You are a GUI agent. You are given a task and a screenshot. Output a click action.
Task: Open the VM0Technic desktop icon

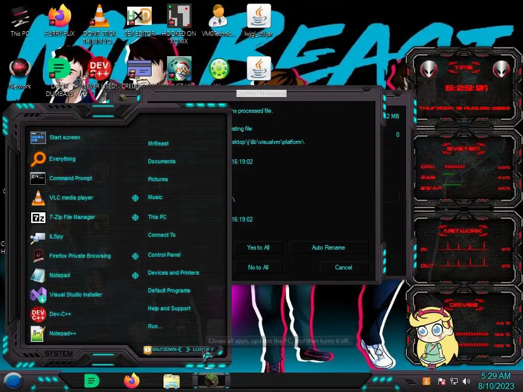219,20
